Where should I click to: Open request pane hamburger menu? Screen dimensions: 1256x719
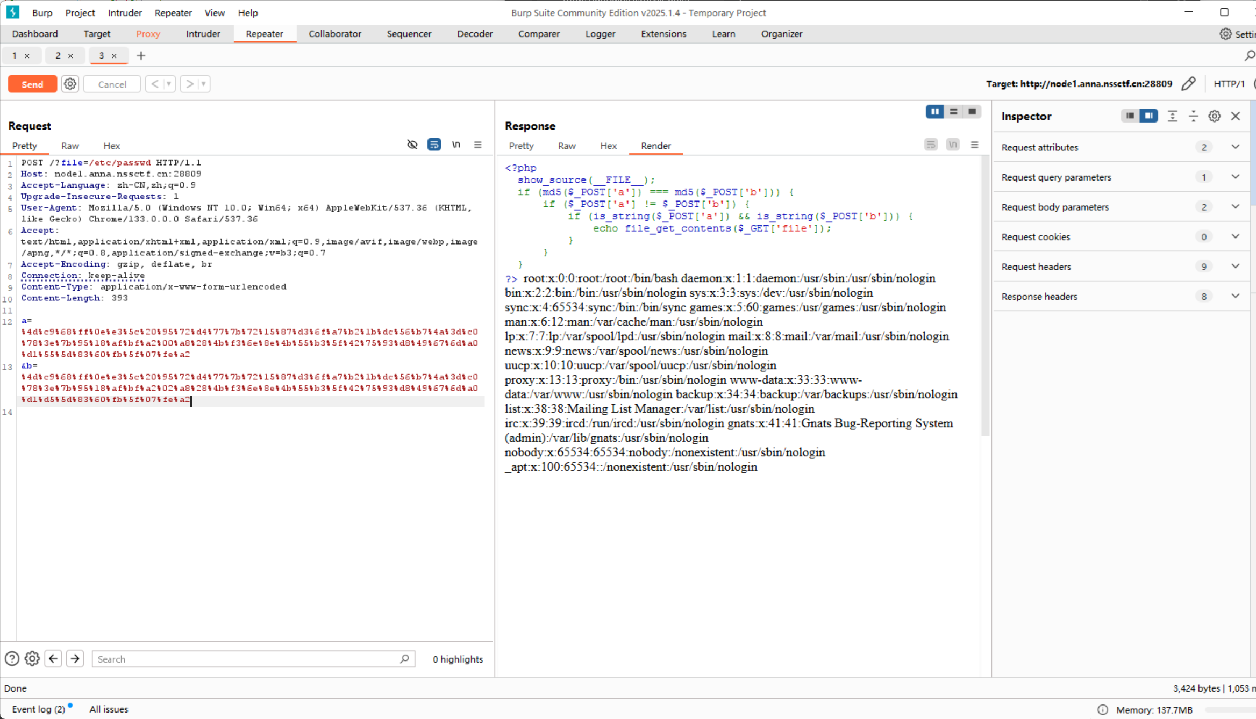pos(477,145)
